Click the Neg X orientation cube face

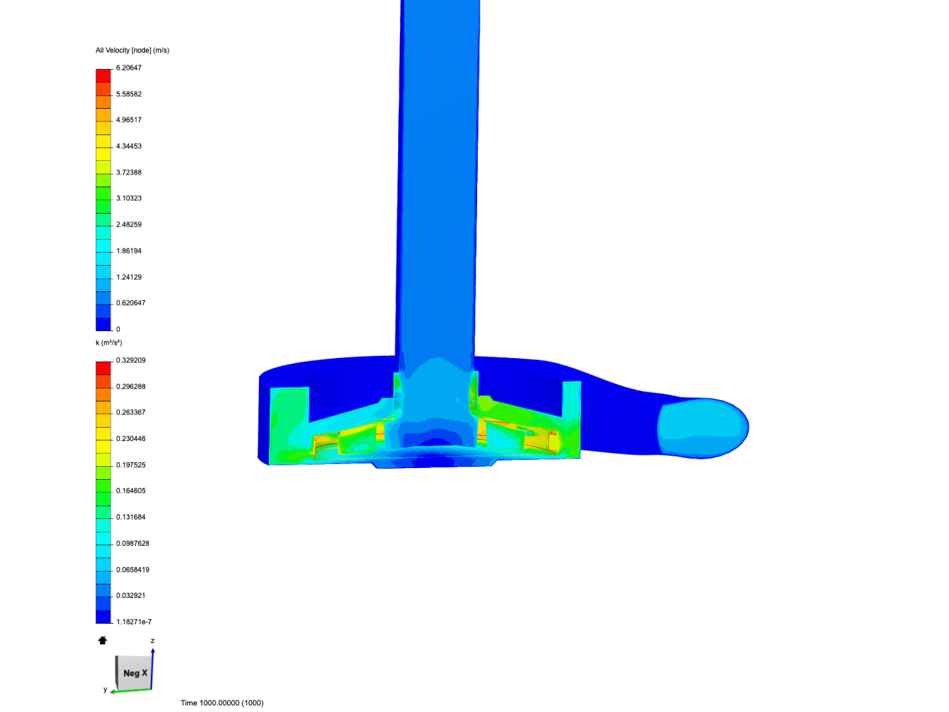click(x=135, y=673)
